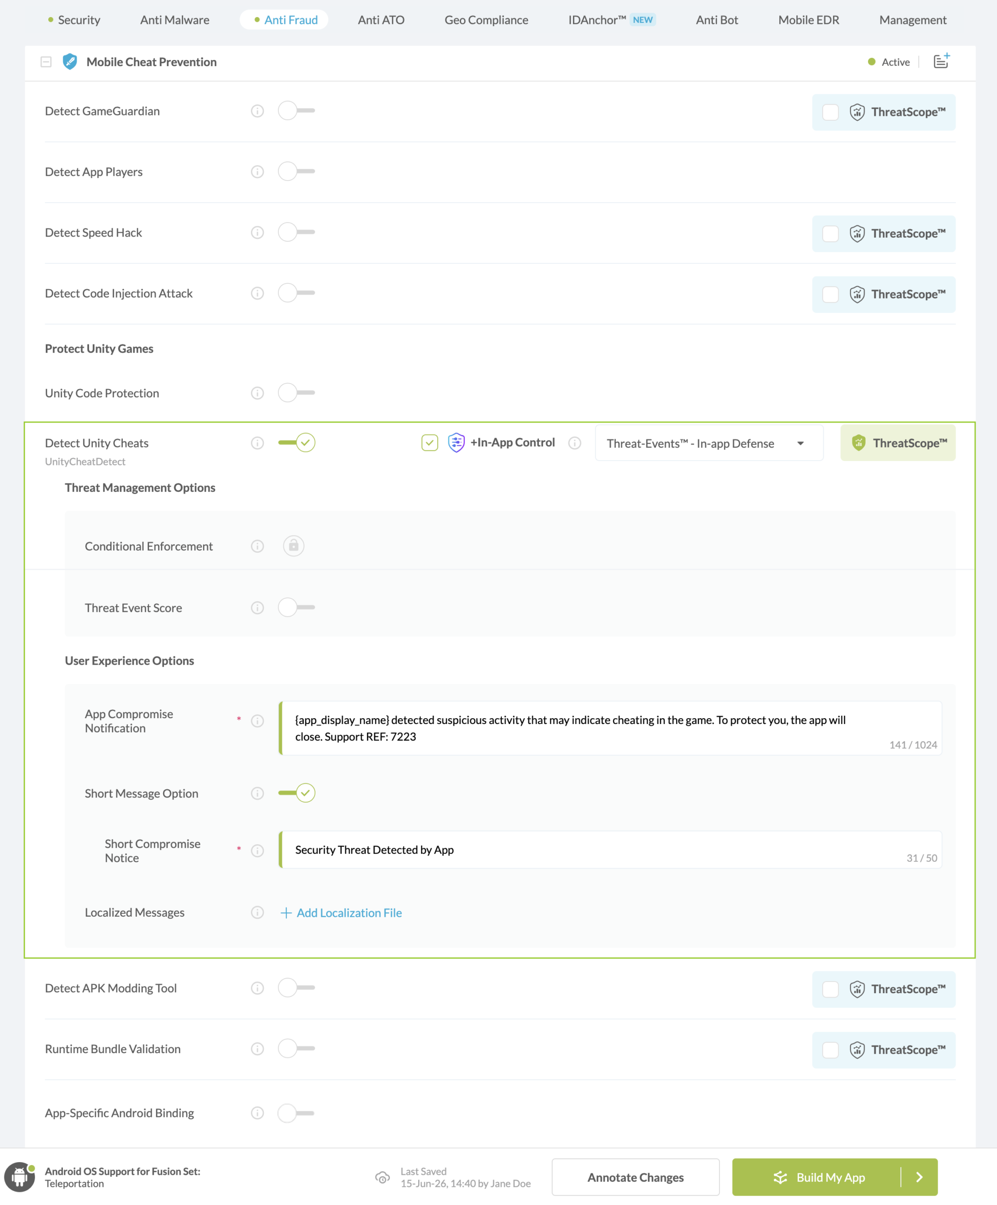This screenshot has width=997, height=1205.
Task: Show info for Detect APK Modding Tool
Action: 258,988
